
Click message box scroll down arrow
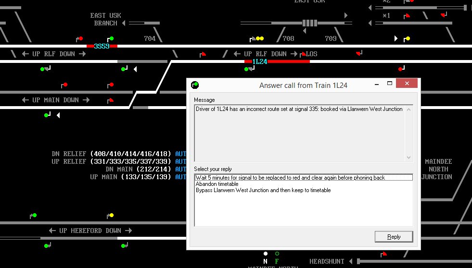[408, 157]
